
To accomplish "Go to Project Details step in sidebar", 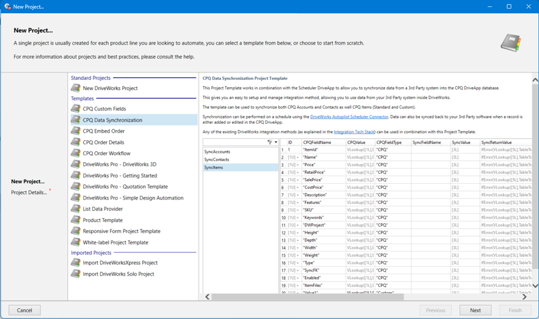I will 29,192.
